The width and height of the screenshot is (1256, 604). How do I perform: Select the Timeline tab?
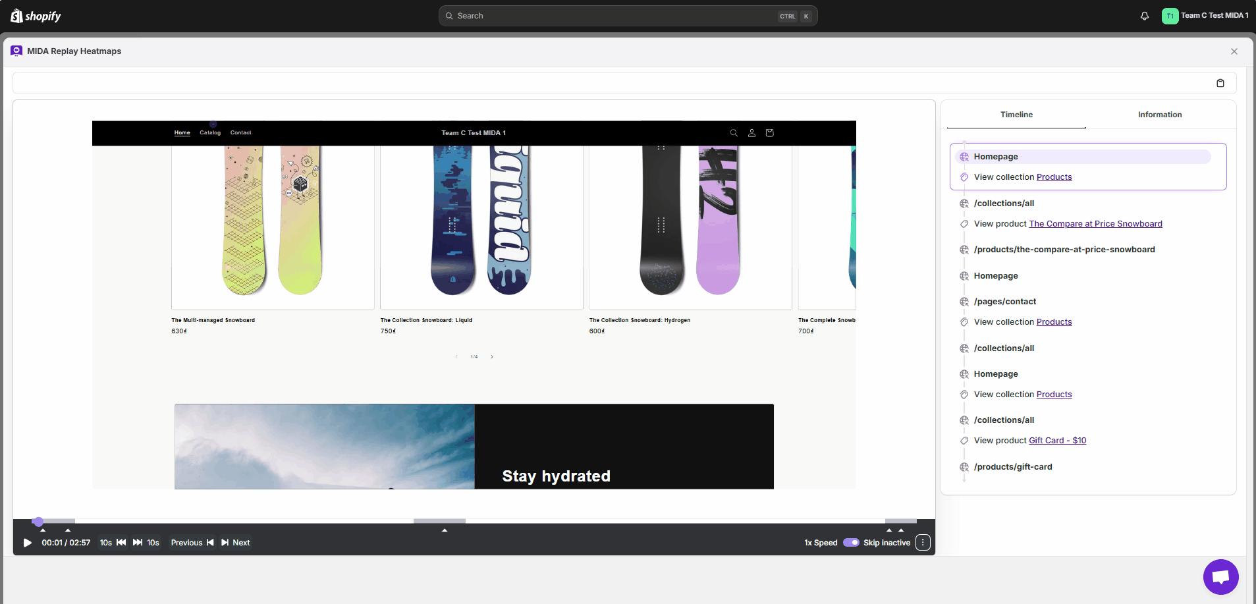pos(1016,115)
